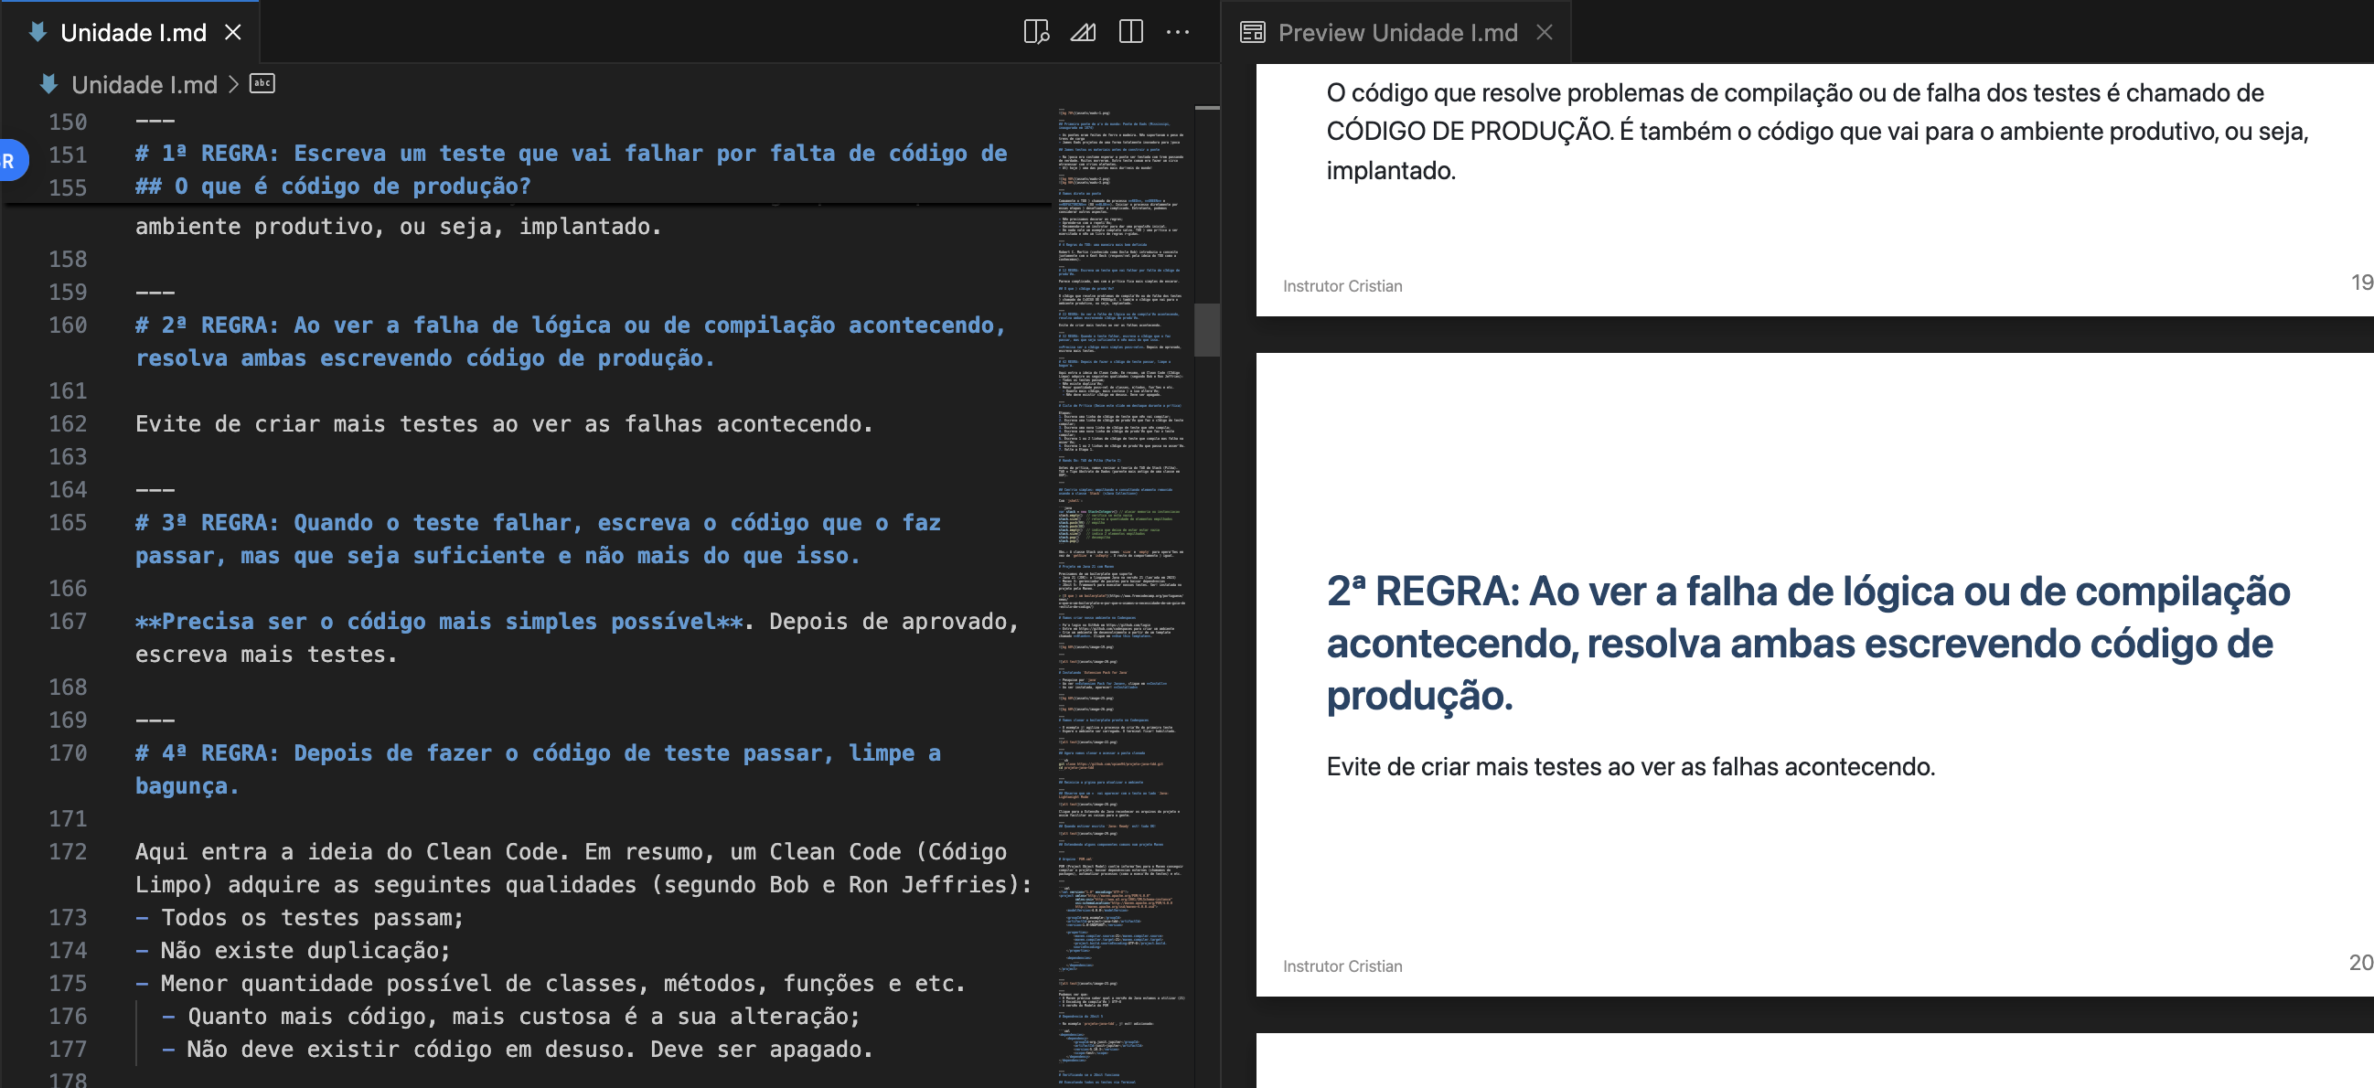
Task: Click the '---' separator on line 164
Action: pyautogui.click(x=155, y=489)
